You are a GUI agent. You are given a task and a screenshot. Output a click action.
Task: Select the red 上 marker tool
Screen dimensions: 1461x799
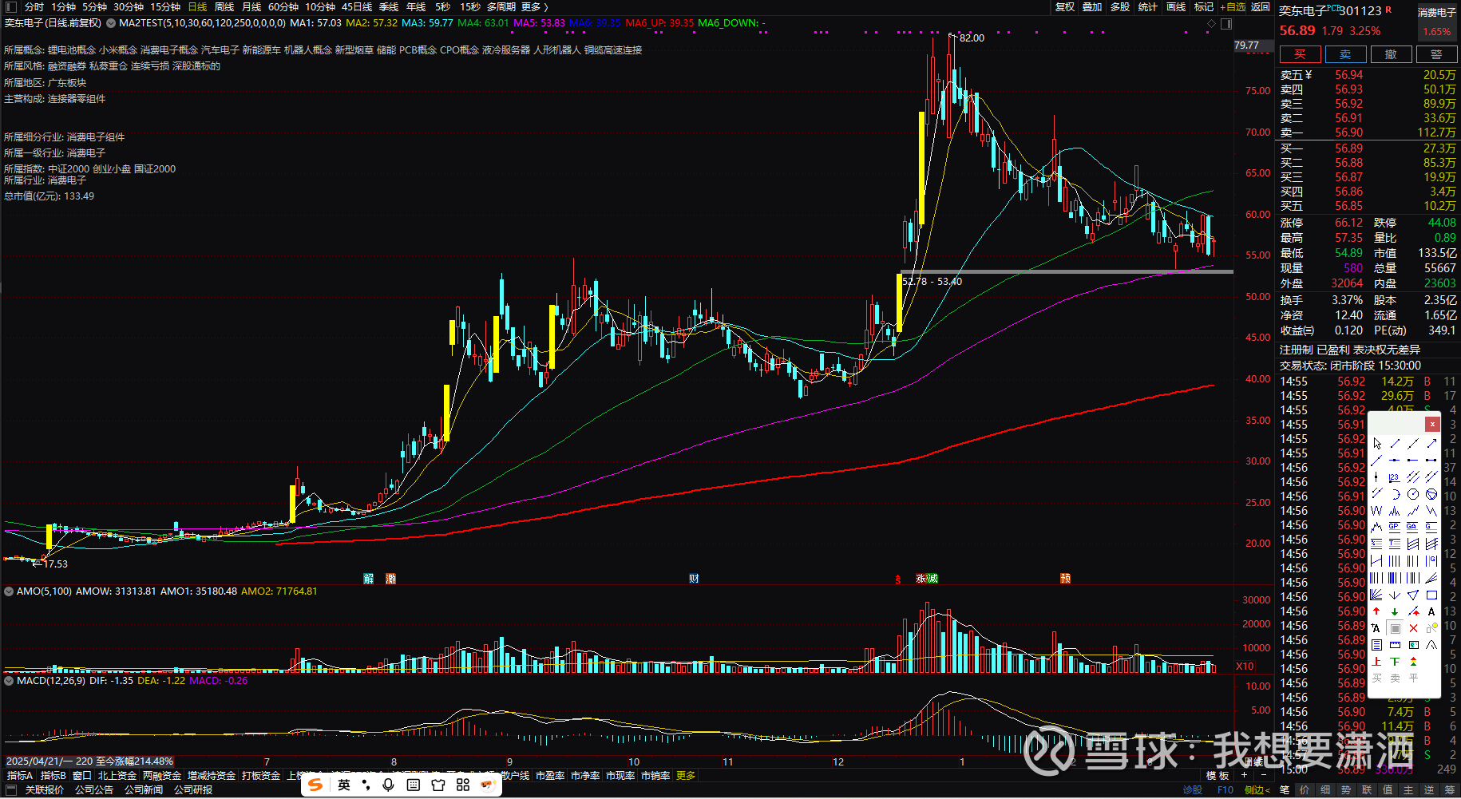1377,662
